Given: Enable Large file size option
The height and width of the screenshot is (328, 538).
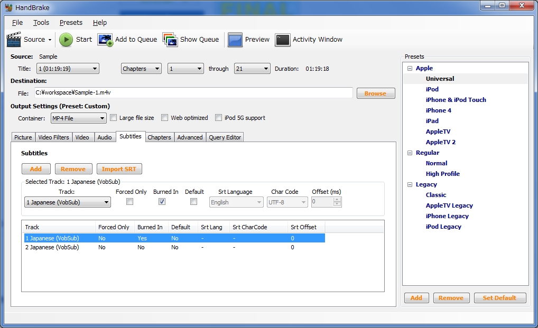Looking at the screenshot, I should coord(113,118).
